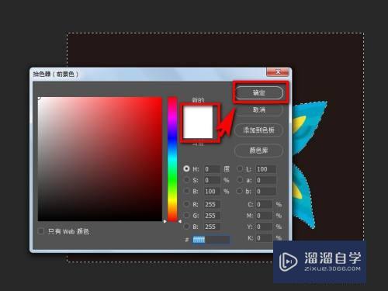Click the S percent input field
This screenshot has height=291, width=388.
[212, 180]
